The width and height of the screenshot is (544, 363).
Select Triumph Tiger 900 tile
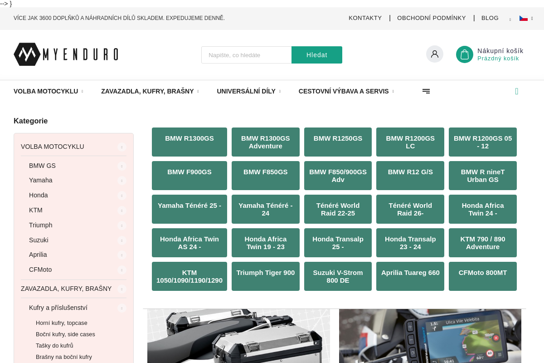(x=266, y=276)
